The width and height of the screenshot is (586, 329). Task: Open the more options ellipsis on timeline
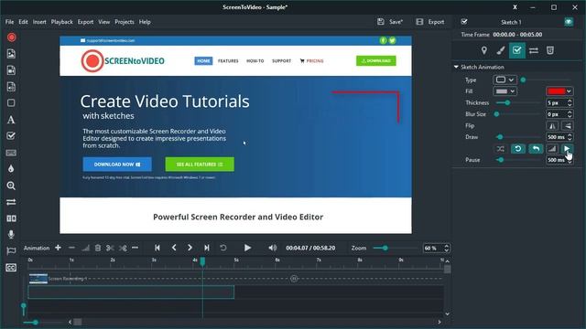(135, 248)
